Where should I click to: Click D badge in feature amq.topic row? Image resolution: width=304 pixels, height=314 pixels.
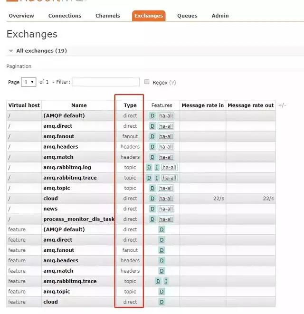pyautogui.click(x=161, y=292)
